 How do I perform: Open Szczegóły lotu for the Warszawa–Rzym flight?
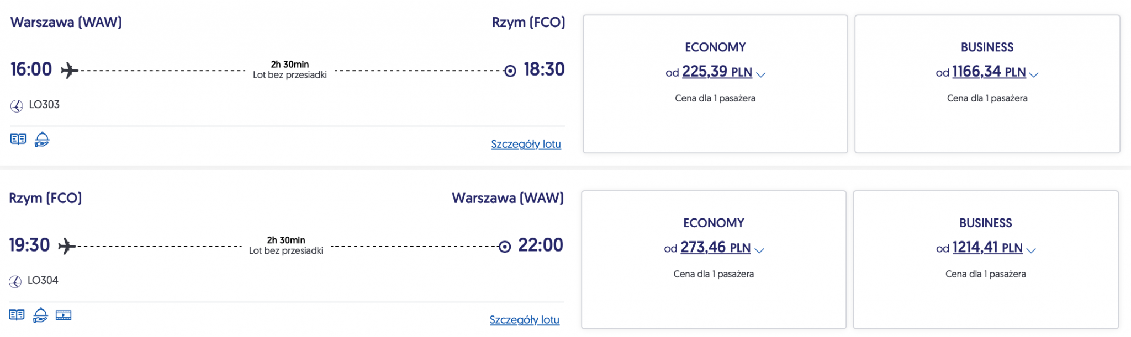click(x=526, y=144)
